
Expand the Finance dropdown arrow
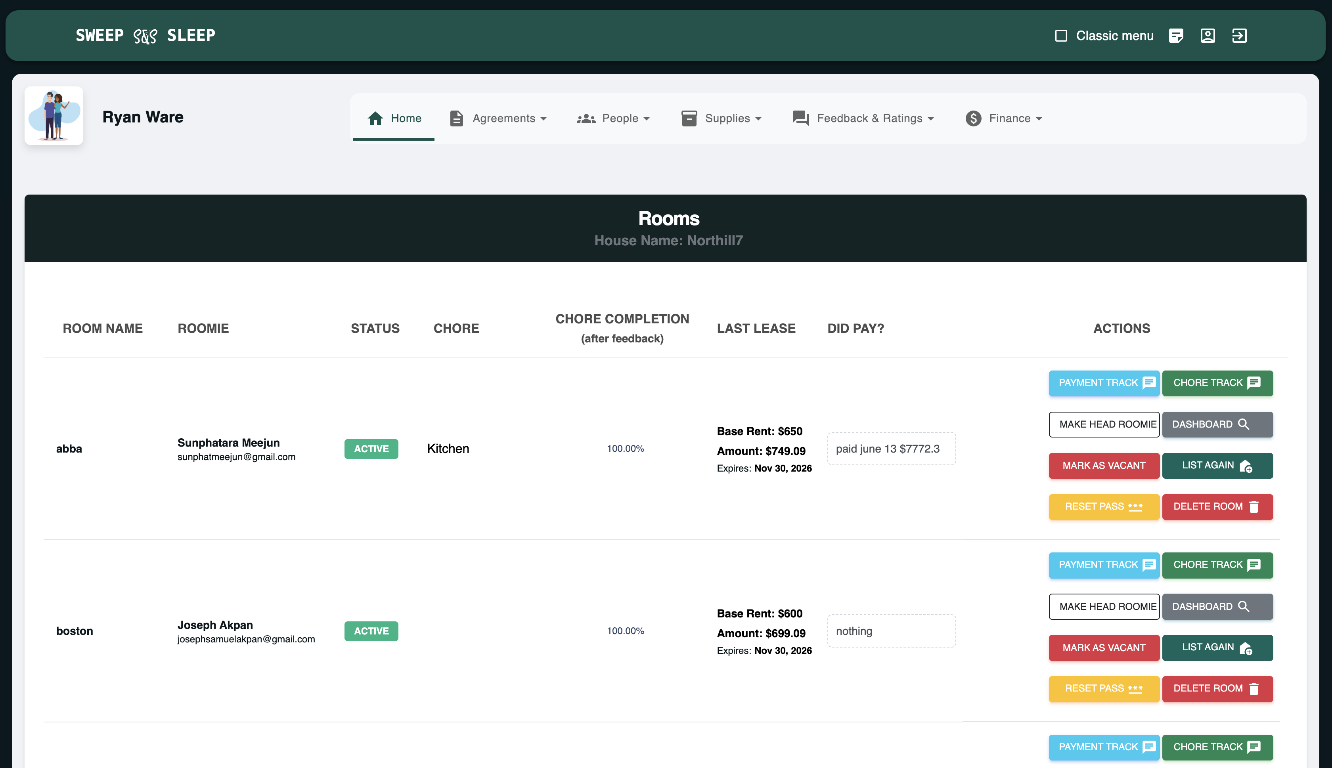pyautogui.click(x=1039, y=118)
